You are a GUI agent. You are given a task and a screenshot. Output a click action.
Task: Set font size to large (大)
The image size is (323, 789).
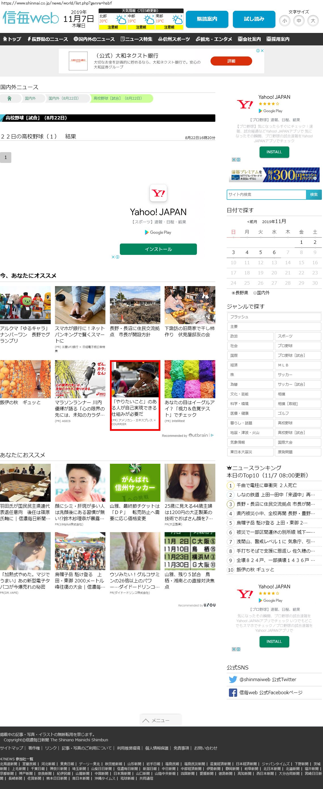(x=313, y=21)
